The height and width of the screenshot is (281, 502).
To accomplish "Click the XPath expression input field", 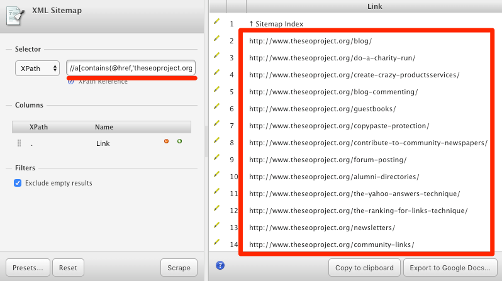I will (131, 68).
